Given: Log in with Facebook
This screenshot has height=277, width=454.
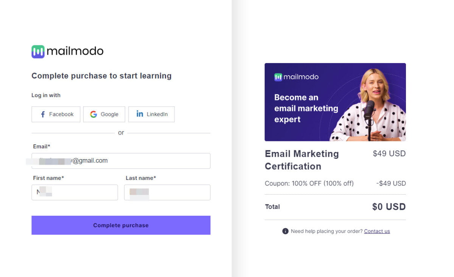Looking at the screenshot, I should pyautogui.click(x=56, y=114).
